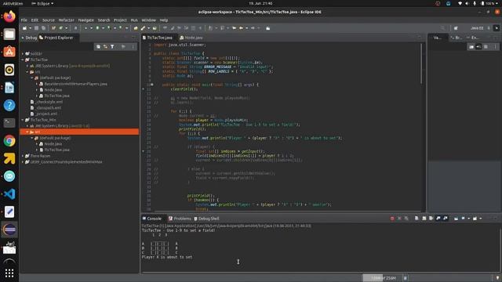The height and width of the screenshot is (282, 502).
Task: Click the Open Perspective icon
Action: click(x=456, y=28)
